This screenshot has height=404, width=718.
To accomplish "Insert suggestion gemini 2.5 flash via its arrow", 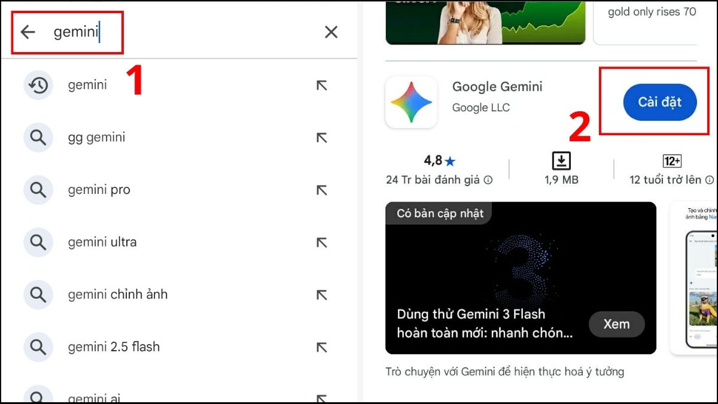I will pyautogui.click(x=322, y=347).
